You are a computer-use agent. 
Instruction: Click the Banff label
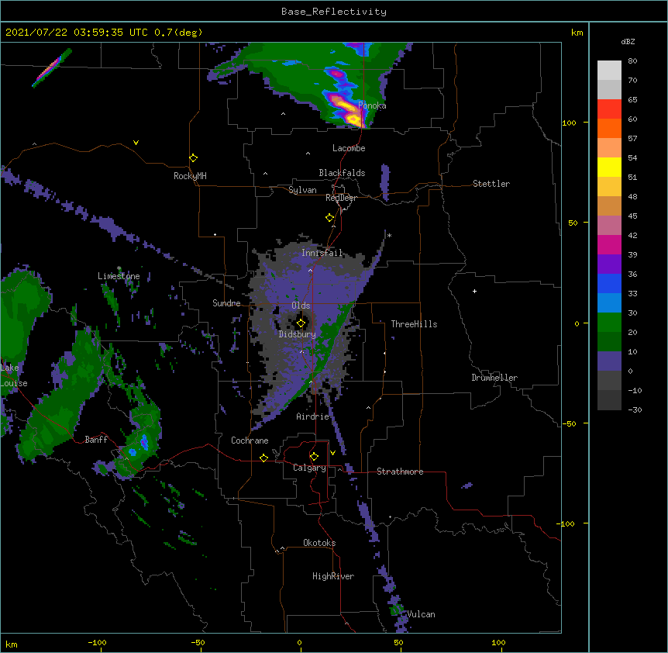point(96,440)
